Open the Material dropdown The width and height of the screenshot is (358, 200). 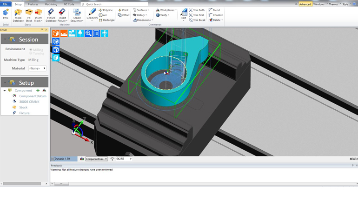pos(37,68)
